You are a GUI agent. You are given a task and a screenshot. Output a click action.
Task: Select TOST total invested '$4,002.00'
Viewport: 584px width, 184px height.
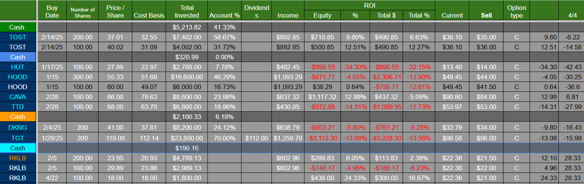pos(187,47)
